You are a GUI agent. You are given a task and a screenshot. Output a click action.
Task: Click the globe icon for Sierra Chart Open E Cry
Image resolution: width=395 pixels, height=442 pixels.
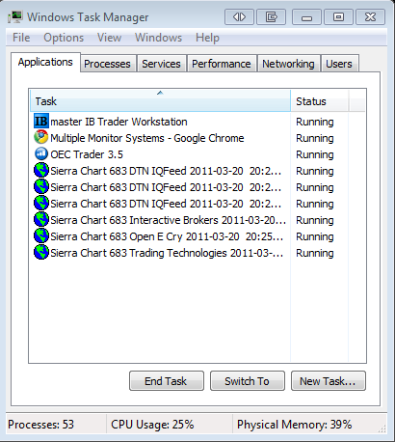[41, 235]
